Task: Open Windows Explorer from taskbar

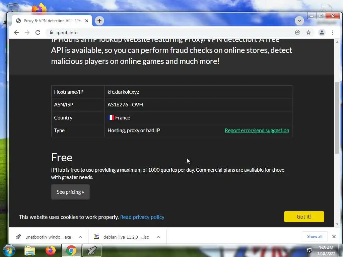Action: point(30,250)
